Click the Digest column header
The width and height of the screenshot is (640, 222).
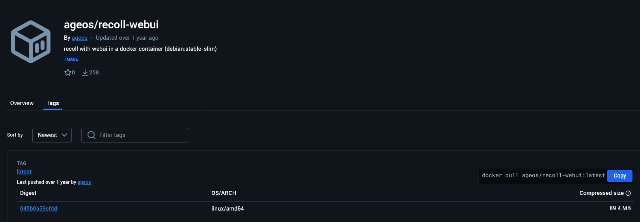click(x=28, y=193)
